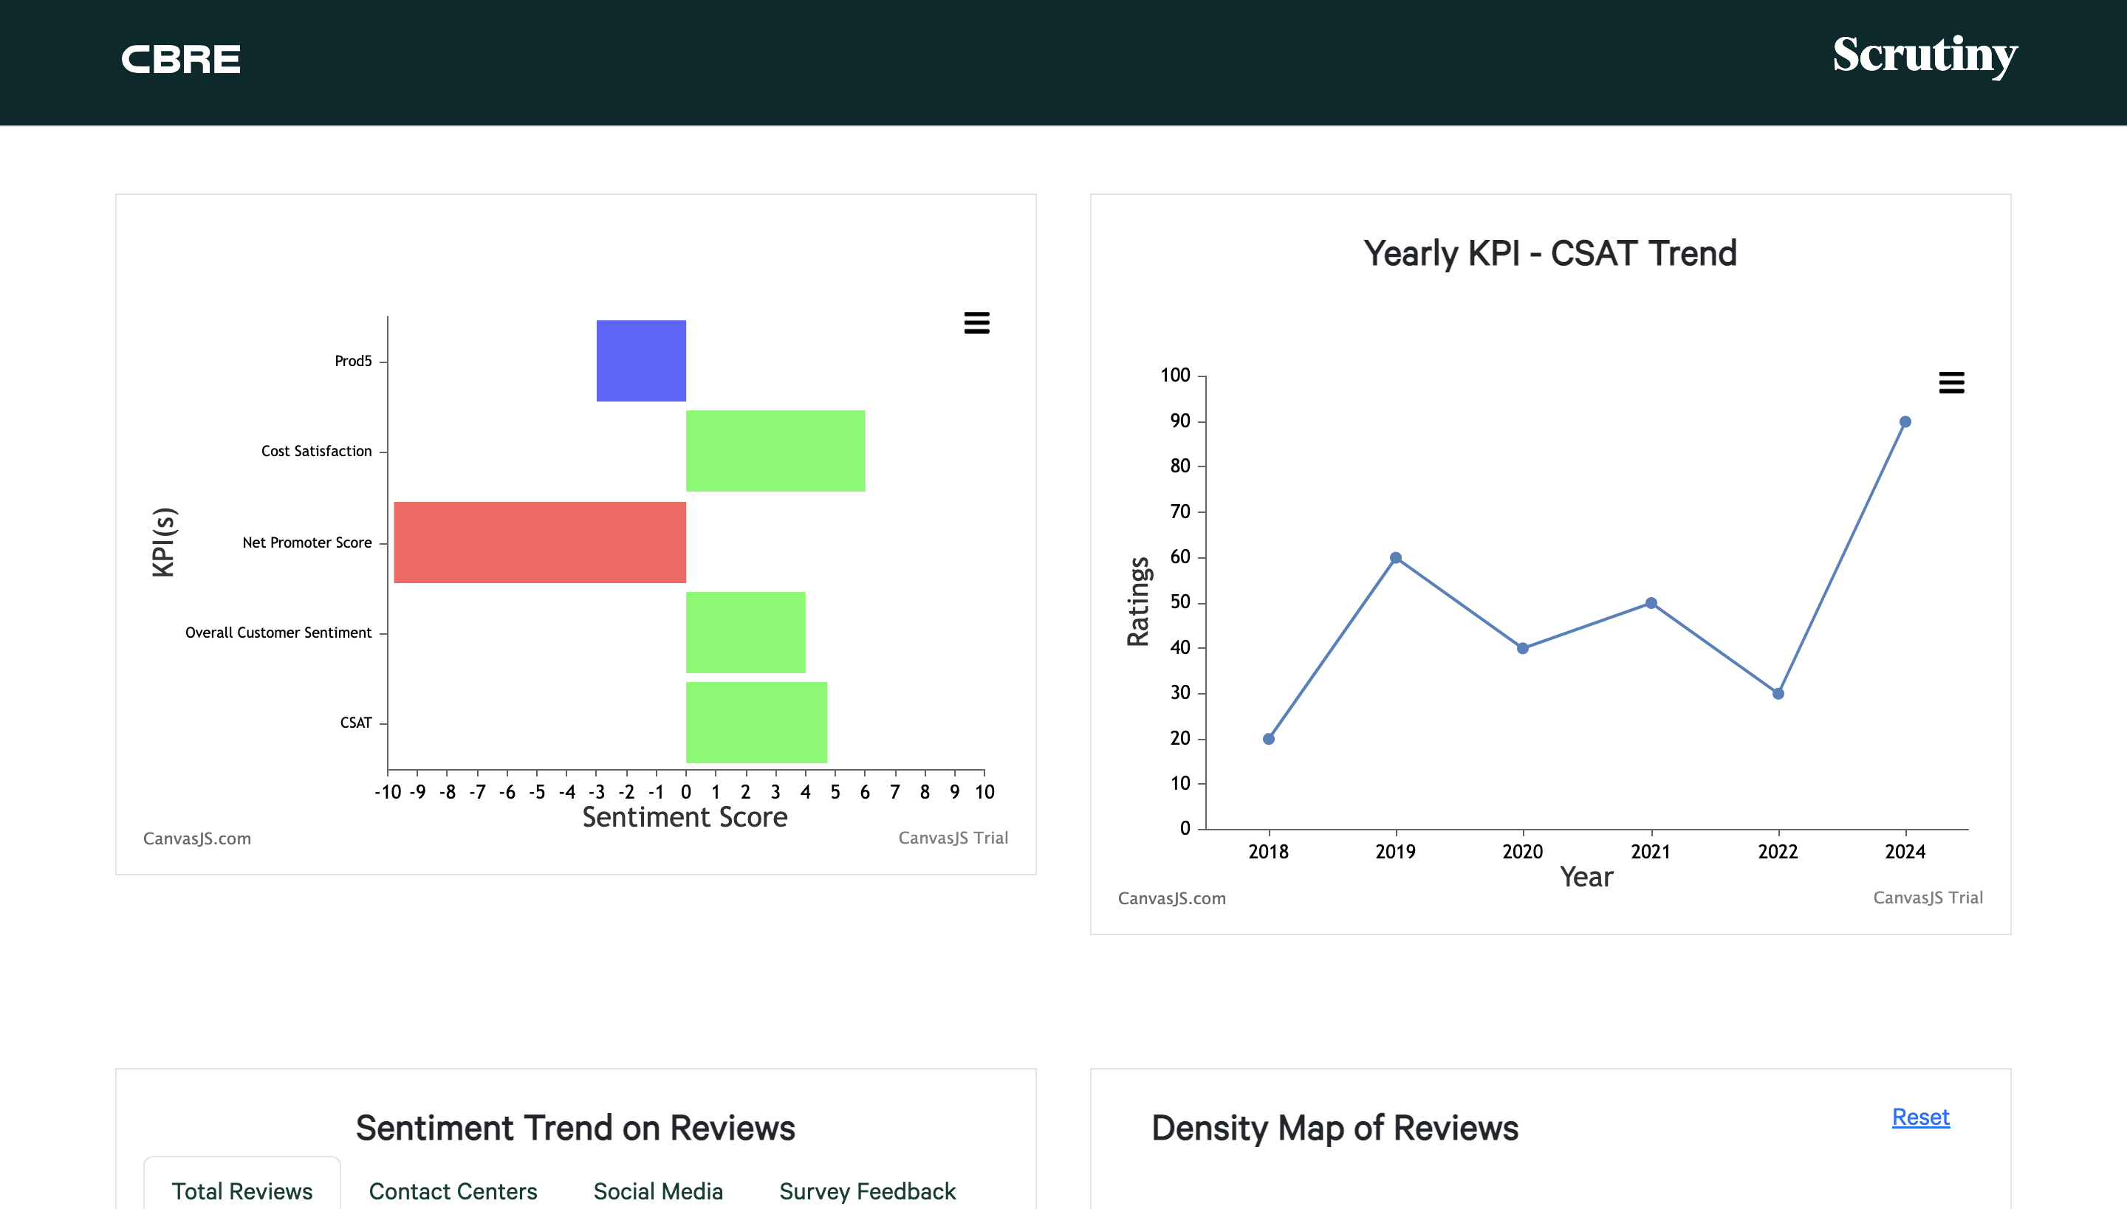Click the CBRE logo
2127x1209 pixels.
(180, 60)
